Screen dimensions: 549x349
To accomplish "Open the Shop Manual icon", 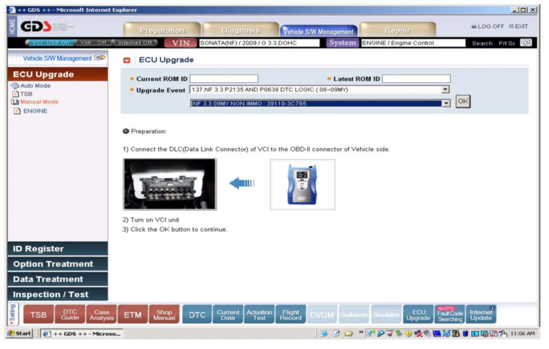I will click(x=164, y=315).
